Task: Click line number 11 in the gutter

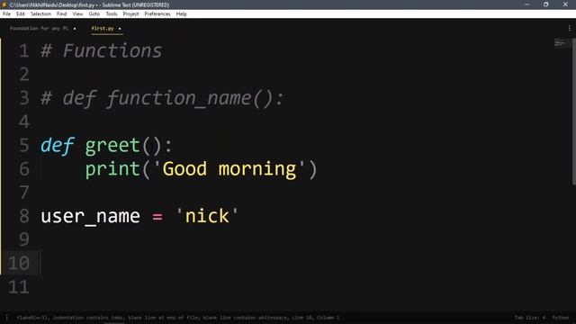Action: click(19, 286)
